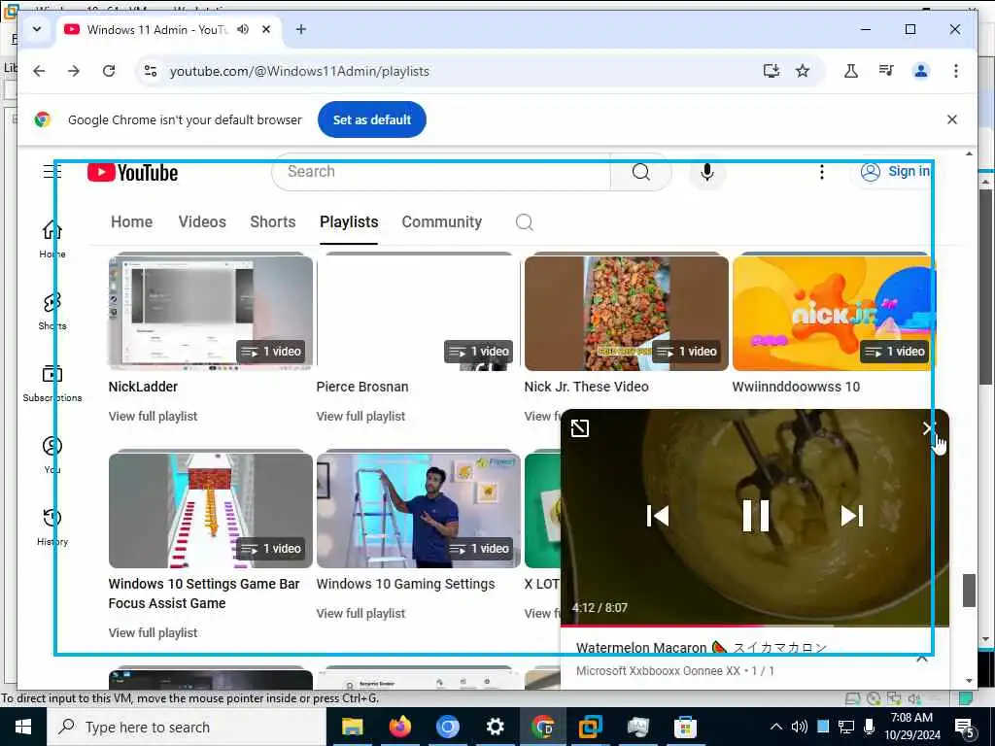
Task: Close the miniplayer
Action: tap(929, 428)
